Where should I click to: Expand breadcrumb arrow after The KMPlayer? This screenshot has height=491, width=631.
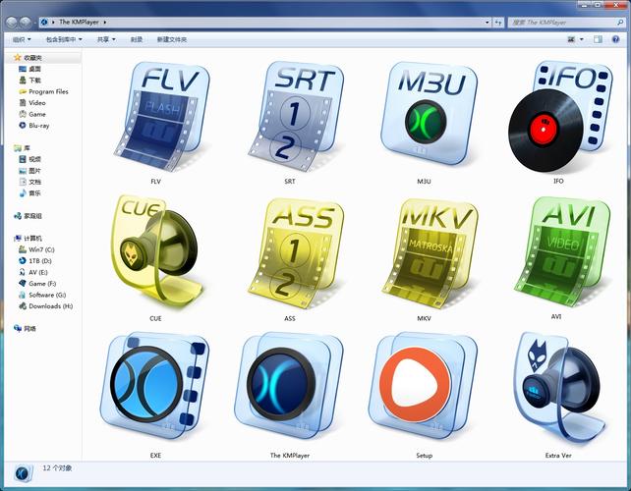click(104, 23)
